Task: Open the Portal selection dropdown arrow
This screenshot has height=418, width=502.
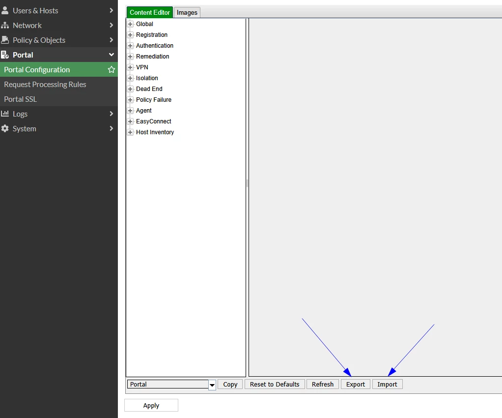Action: pos(212,385)
